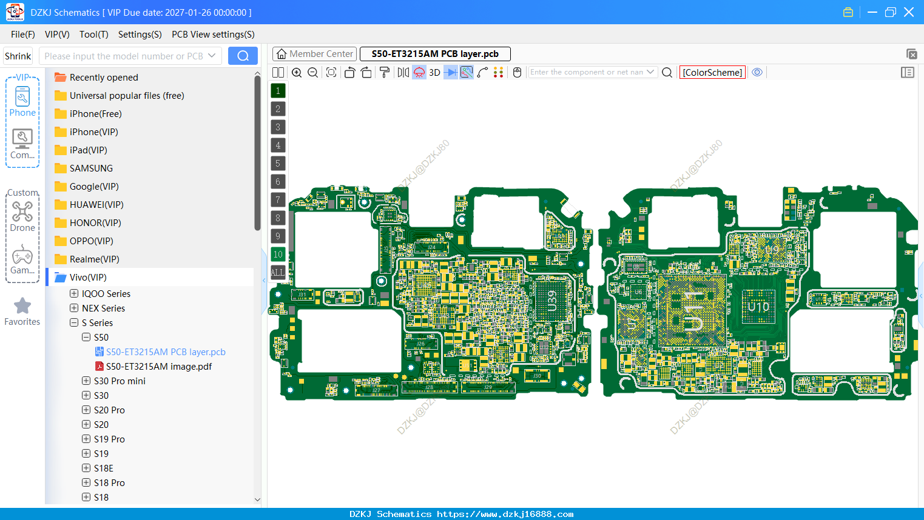
Task: Click the U10 chip on right board
Action: [758, 307]
